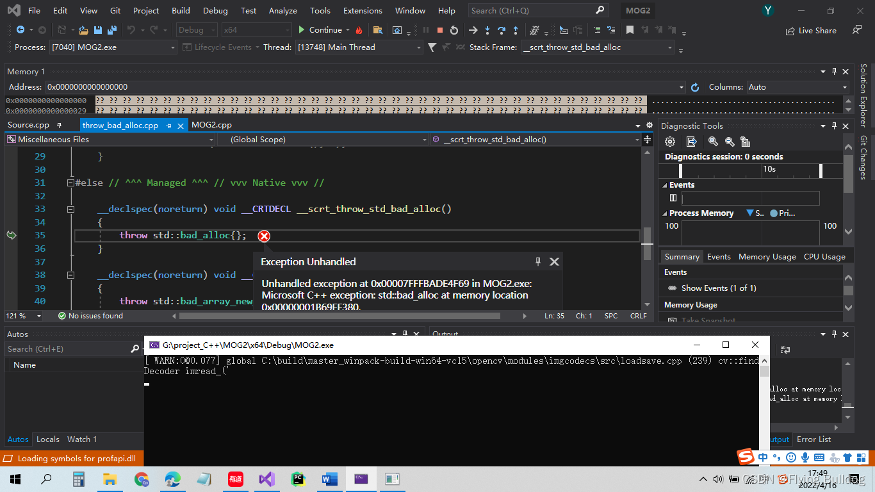Click Diagnostic Tools Reset View icon
875x492 pixels.
click(x=745, y=142)
